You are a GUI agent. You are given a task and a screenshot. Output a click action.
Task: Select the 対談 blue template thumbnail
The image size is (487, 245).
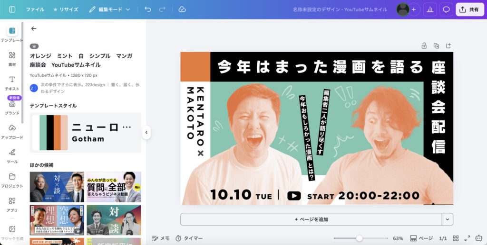[x=57, y=187]
